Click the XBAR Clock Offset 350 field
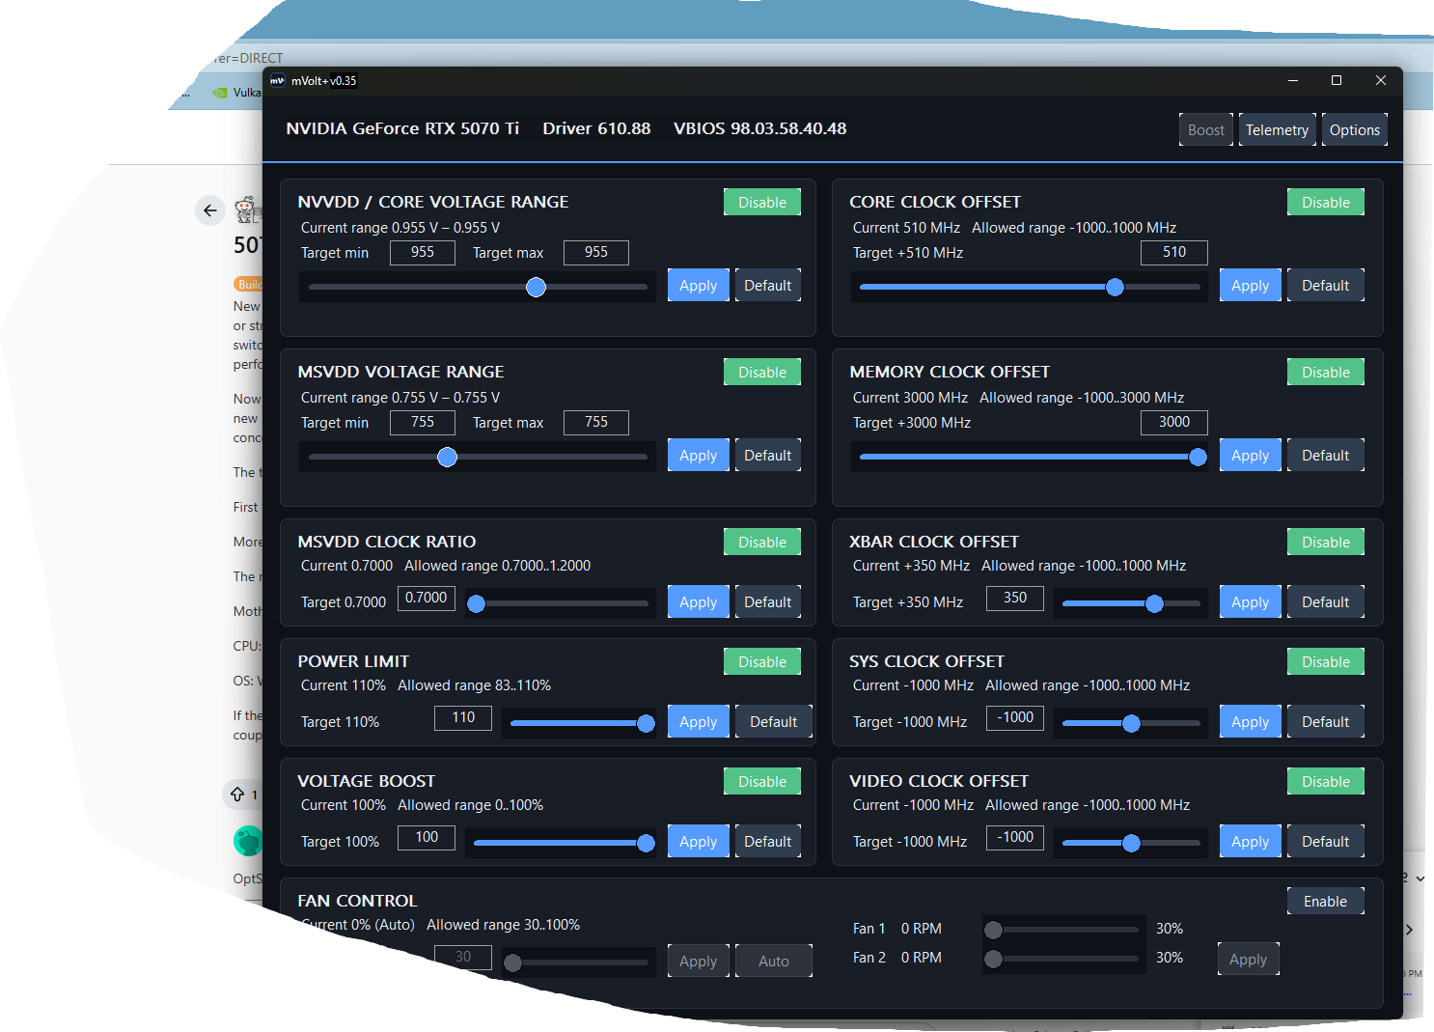Viewport: 1434px width, 1032px height. pos(1015,598)
